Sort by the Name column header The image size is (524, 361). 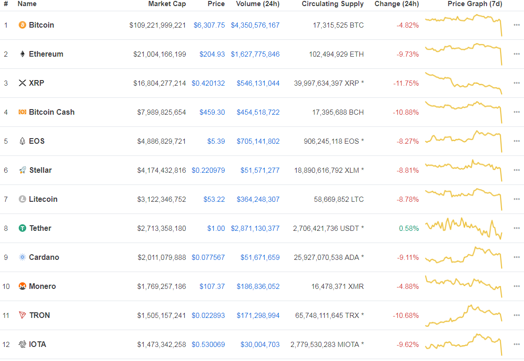point(27,4)
